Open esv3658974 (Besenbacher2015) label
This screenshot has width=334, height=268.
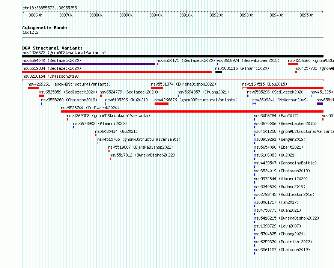(x=248, y=60)
